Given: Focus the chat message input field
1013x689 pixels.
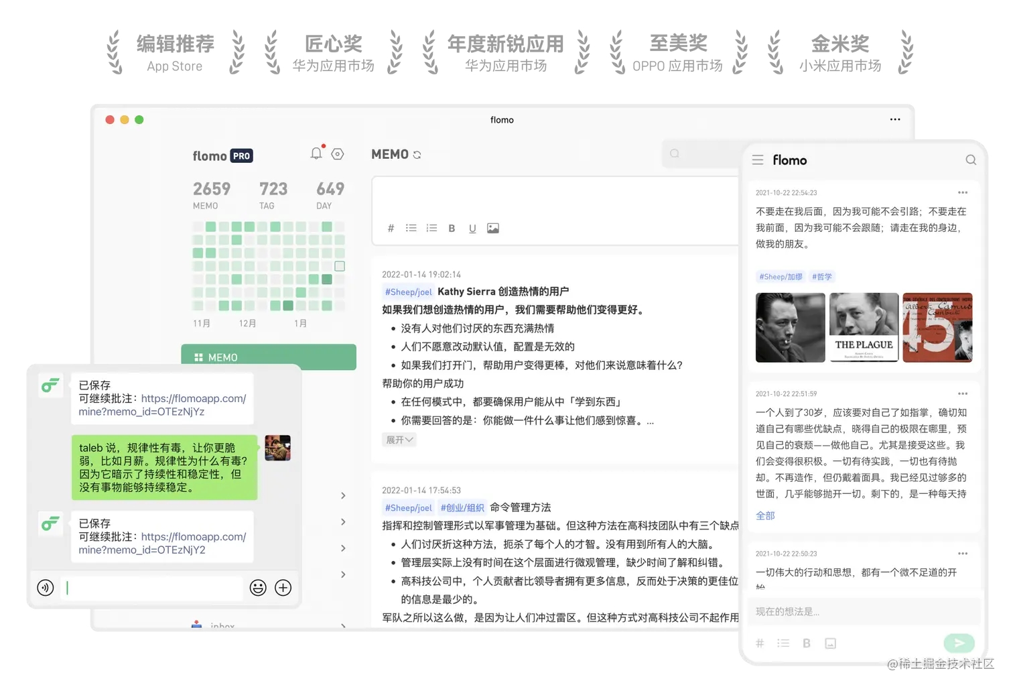Looking at the screenshot, I should [x=153, y=588].
